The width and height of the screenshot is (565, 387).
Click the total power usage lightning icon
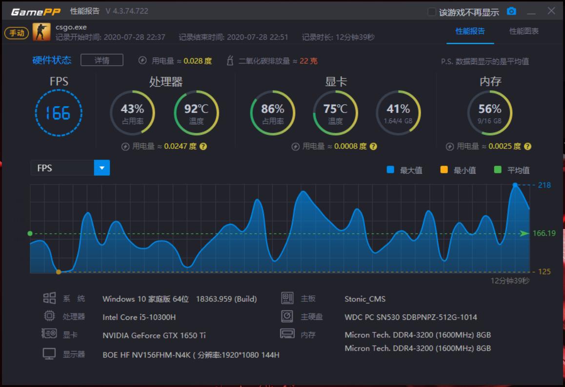click(x=142, y=60)
